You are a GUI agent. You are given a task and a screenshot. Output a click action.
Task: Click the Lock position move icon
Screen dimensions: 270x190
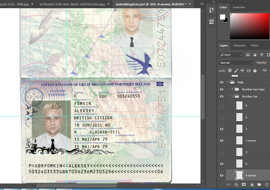pyautogui.click(x=242, y=71)
